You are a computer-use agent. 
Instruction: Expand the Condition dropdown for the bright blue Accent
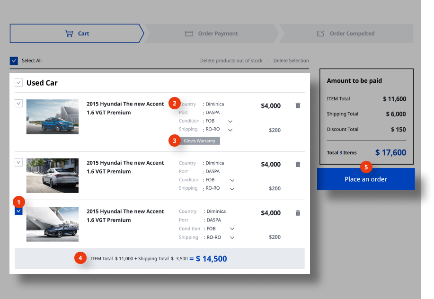(230, 122)
